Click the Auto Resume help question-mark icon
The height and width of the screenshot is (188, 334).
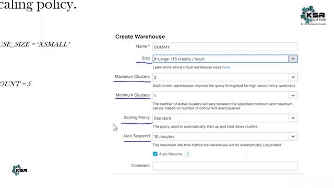click(x=187, y=154)
